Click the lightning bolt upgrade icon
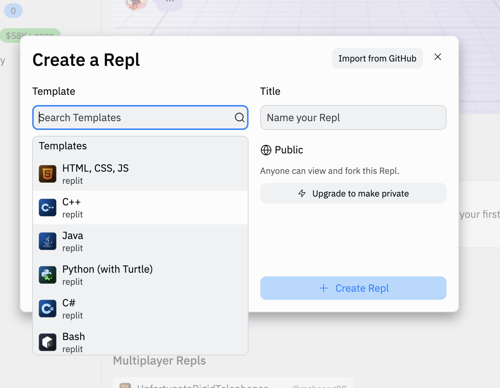The width and height of the screenshot is (500, 388). click(x=302, y=193)
